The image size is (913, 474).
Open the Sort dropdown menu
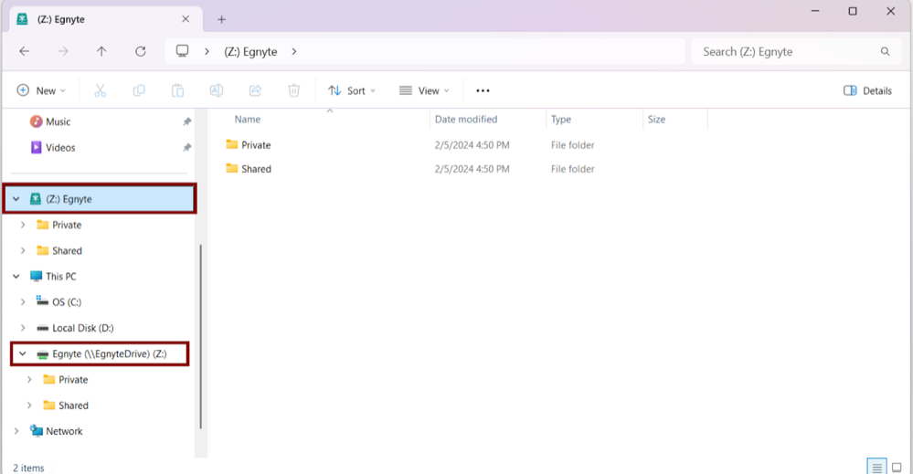352,90
